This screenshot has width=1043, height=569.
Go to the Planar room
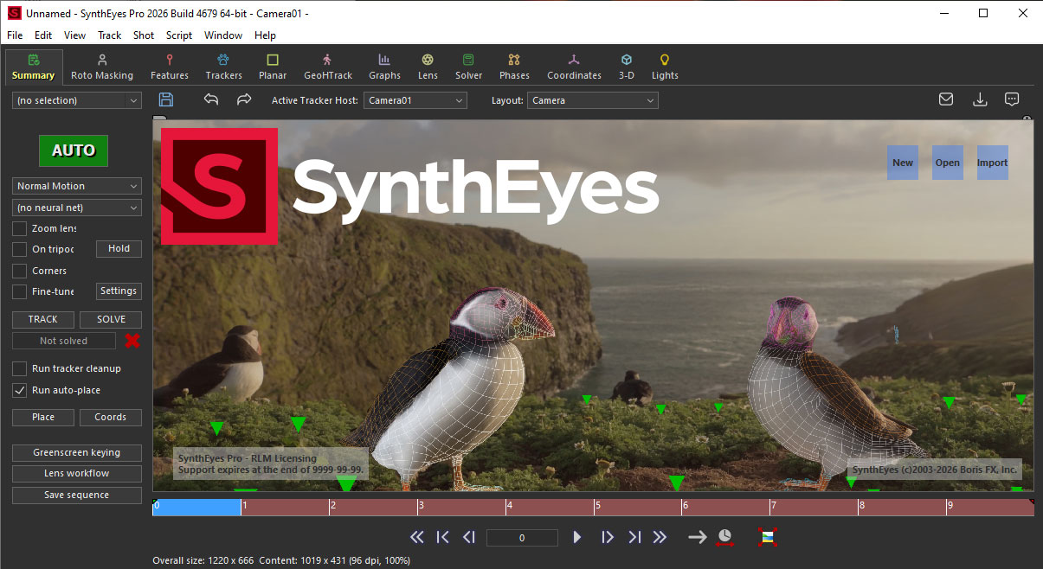(273, 67)
